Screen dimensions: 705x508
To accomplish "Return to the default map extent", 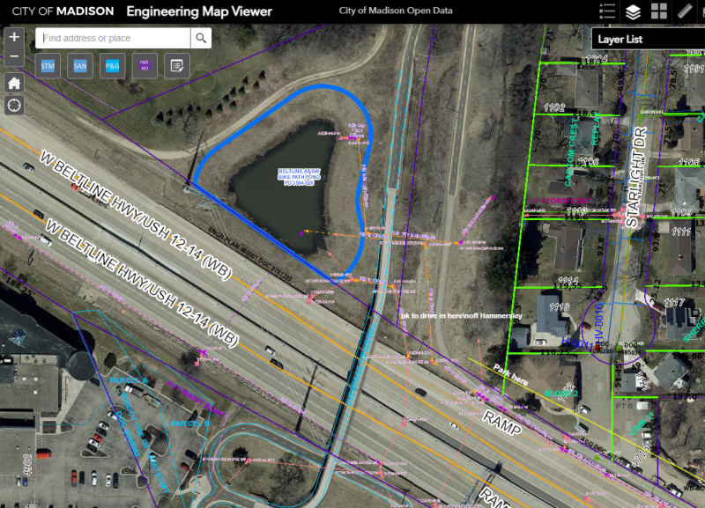I will click(14, 83).
